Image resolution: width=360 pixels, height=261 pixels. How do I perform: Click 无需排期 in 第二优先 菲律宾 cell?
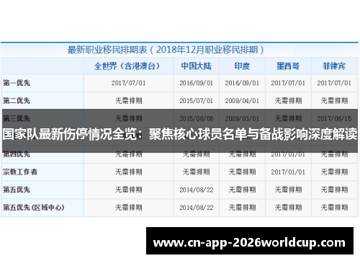point(334,100)
